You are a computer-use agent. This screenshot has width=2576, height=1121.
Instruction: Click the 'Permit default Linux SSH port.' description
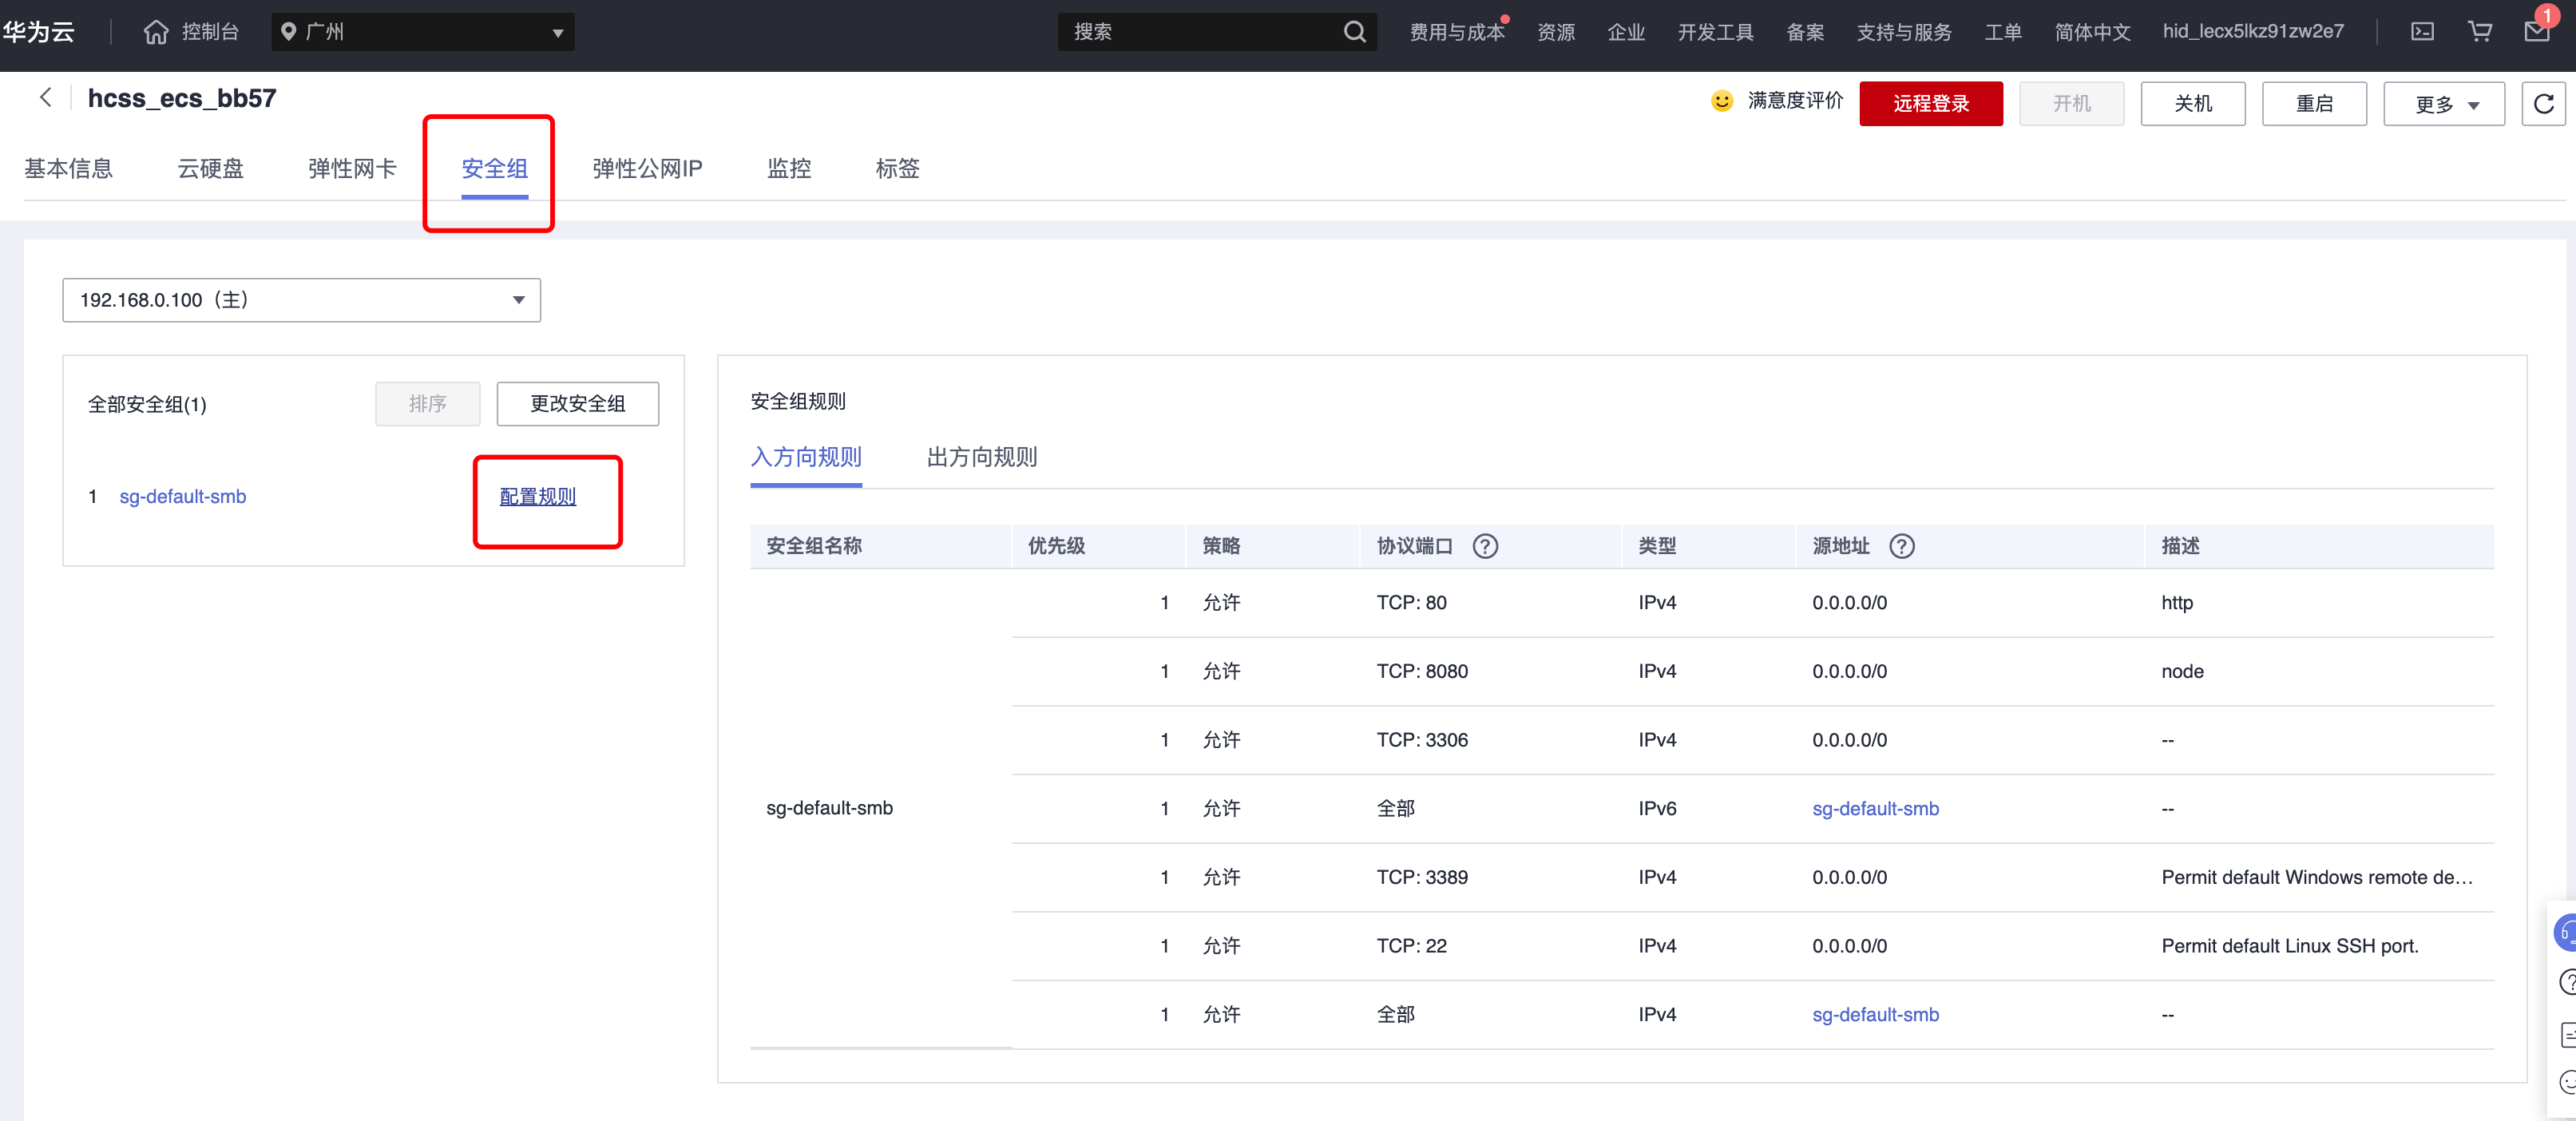(x=2289, y=946)
